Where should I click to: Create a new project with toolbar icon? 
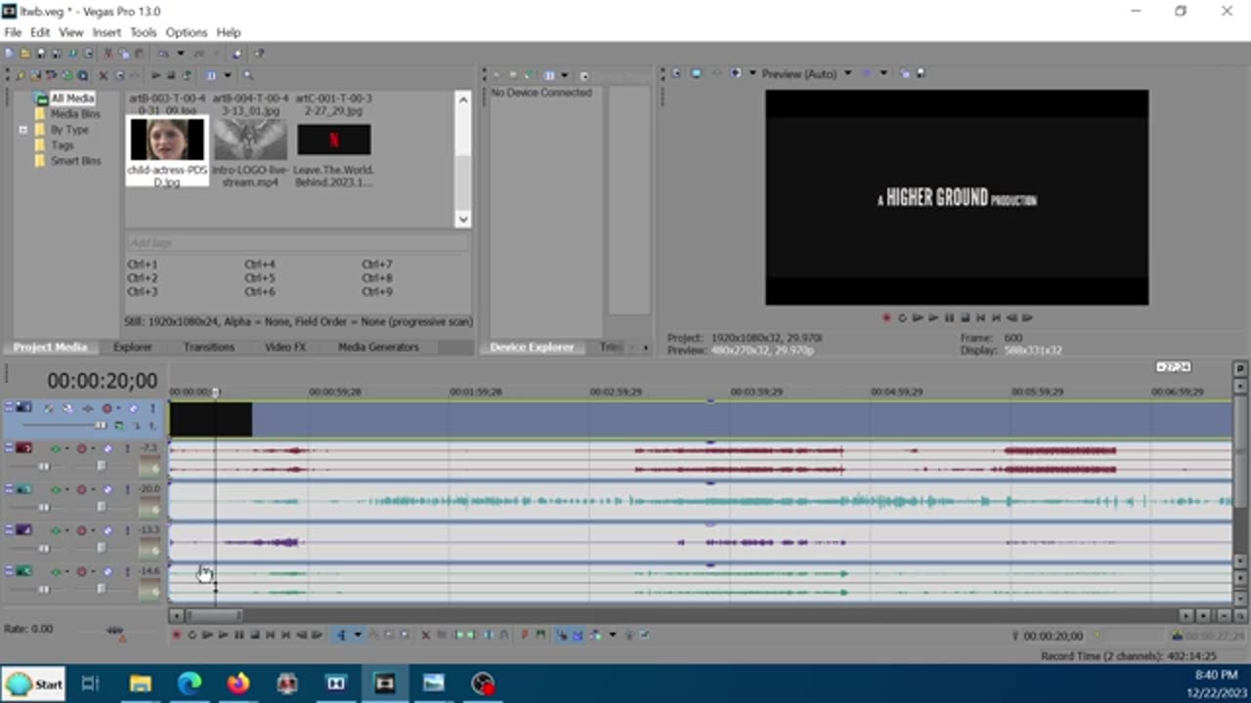pyautogui.click(x=10, y=54)
